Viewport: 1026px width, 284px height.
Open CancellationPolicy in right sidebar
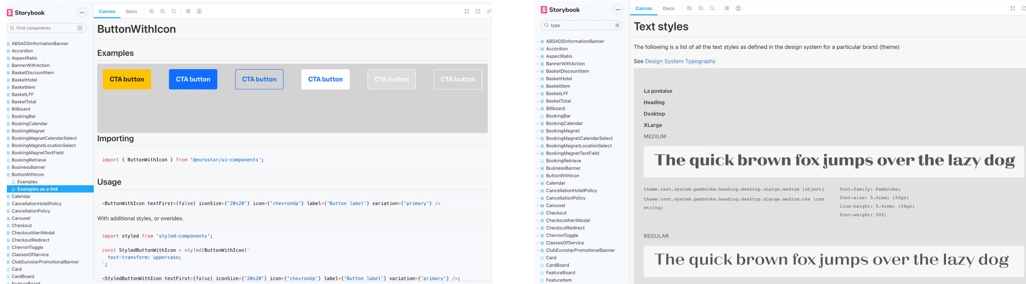pos(566,198)
